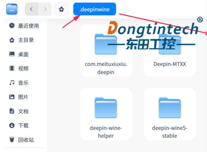Click the file manager app icon

(x=12, y=9)
